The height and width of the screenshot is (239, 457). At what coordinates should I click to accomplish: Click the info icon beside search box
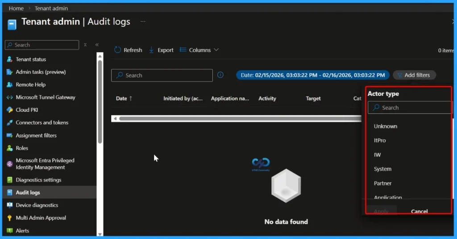click(220, 75)
